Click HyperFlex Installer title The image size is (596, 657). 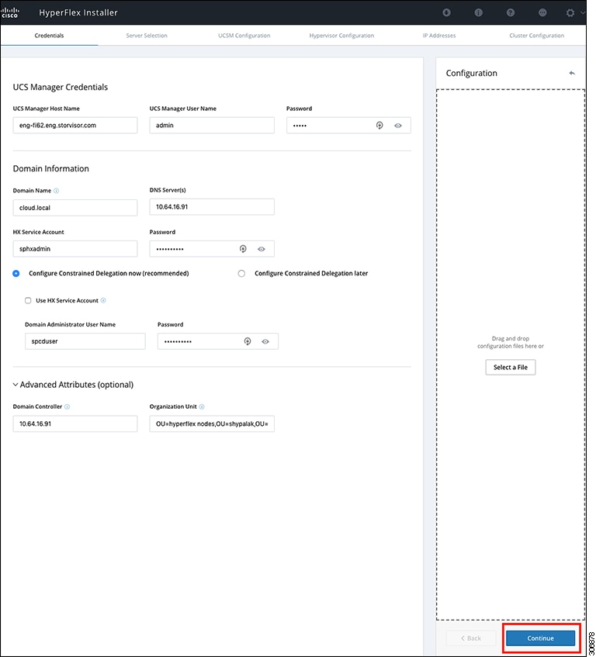tap(78, 12)
